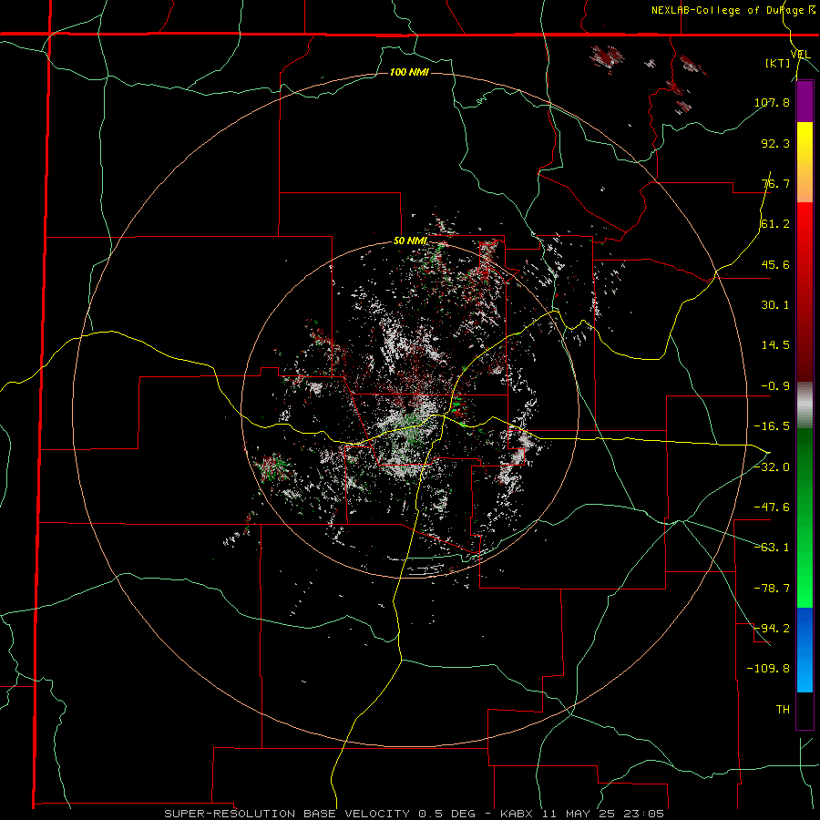
Task: Click the 45.6 velocity scale value
Action: pos(775,264)
